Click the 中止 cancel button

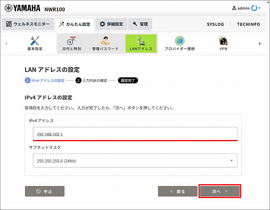tap(45, 191)
